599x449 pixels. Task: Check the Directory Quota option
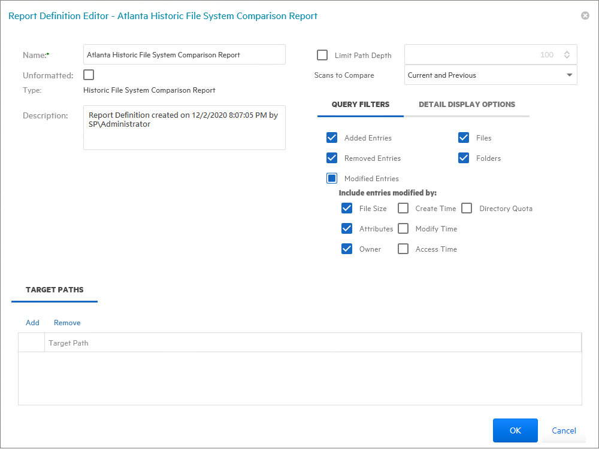pos(467,209)
